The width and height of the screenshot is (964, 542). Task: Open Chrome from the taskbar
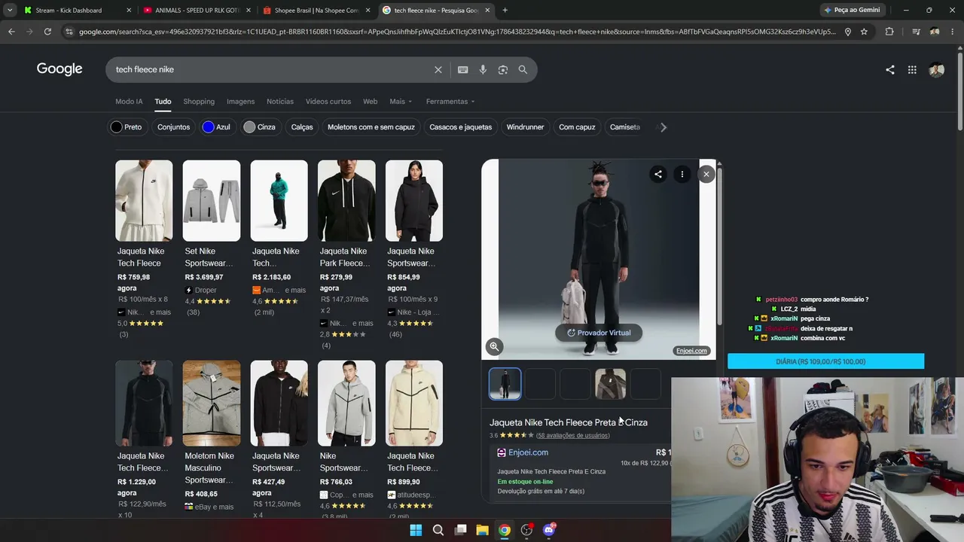505,530
